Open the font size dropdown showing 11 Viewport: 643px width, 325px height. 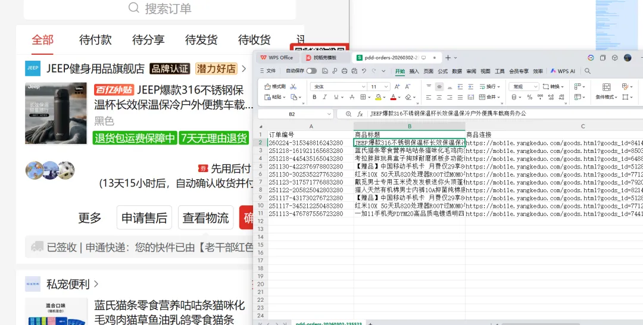[386, 86]
